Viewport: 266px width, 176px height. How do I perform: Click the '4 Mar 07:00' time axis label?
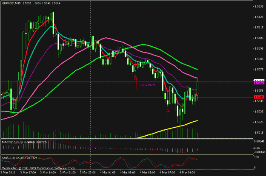(167, 173)
